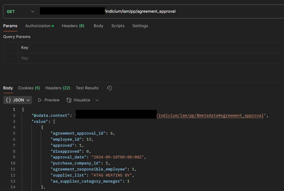Click the Visualize icon button
The height and width of the screenshot is (191, 284).
(69, 100)
